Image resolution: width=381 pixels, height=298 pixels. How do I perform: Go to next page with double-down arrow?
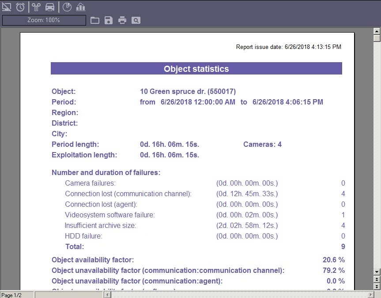tap(377, 287)
